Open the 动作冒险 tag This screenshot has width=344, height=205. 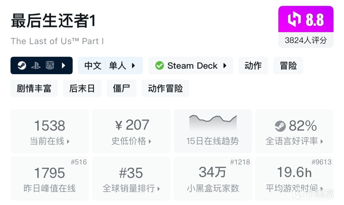(x=165, y=88)
